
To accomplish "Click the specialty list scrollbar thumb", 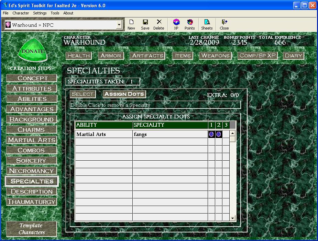I will coord(233,139).
